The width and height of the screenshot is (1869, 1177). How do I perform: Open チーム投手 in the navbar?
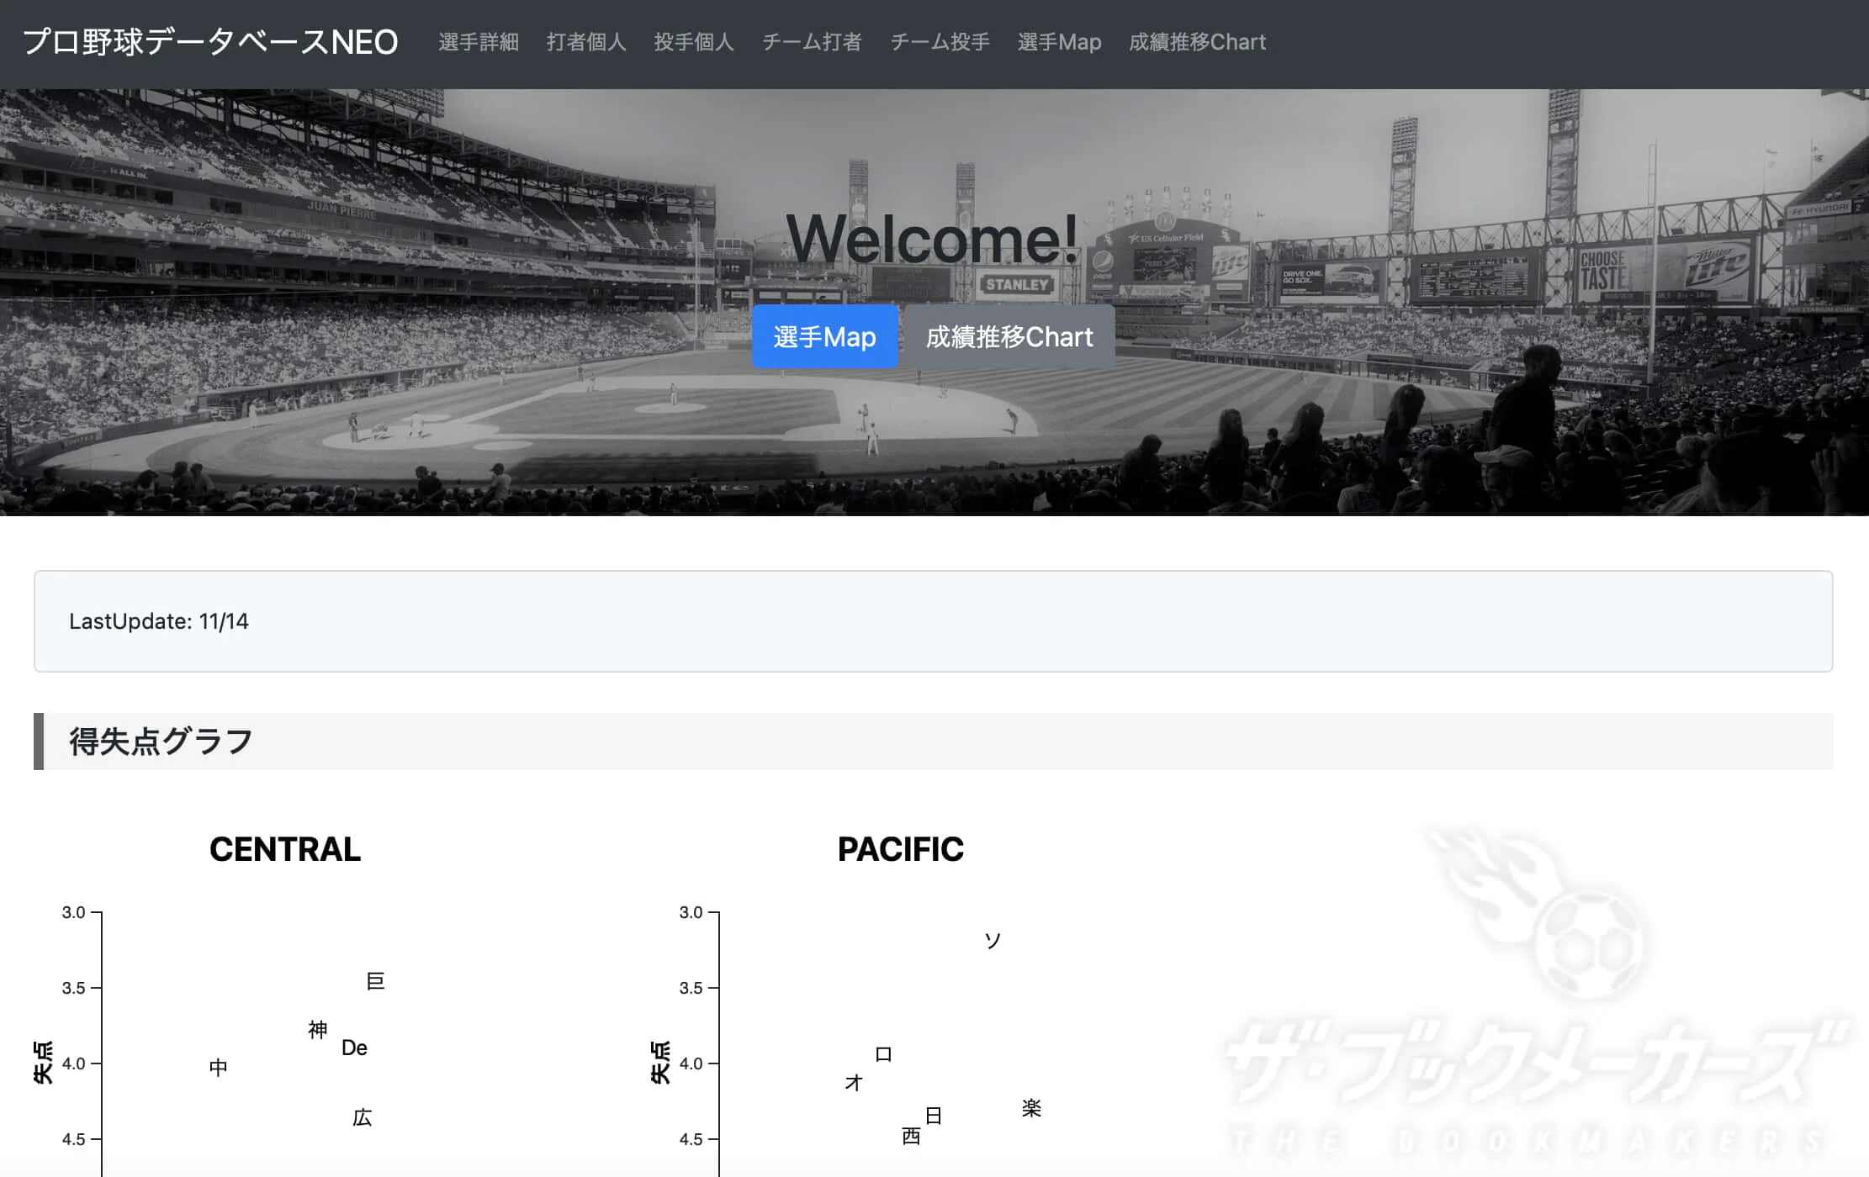[940, 42]
